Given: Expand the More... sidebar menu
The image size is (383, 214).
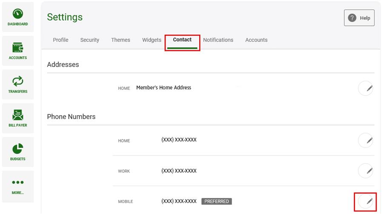Looking at the screenshot, I should coord(18,186).
